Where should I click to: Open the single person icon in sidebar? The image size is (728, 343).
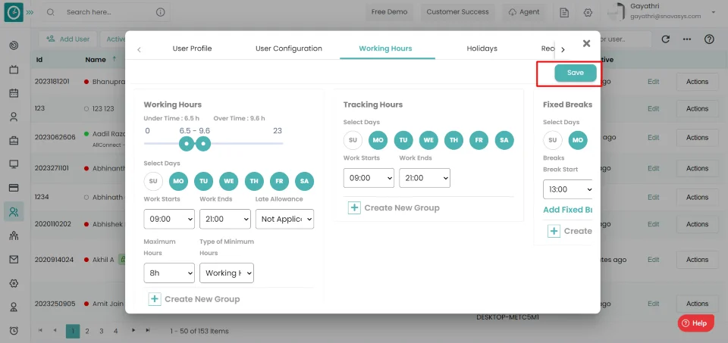[x=14, y=117]
